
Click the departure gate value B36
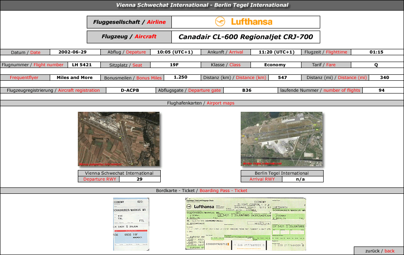point(247,91)
